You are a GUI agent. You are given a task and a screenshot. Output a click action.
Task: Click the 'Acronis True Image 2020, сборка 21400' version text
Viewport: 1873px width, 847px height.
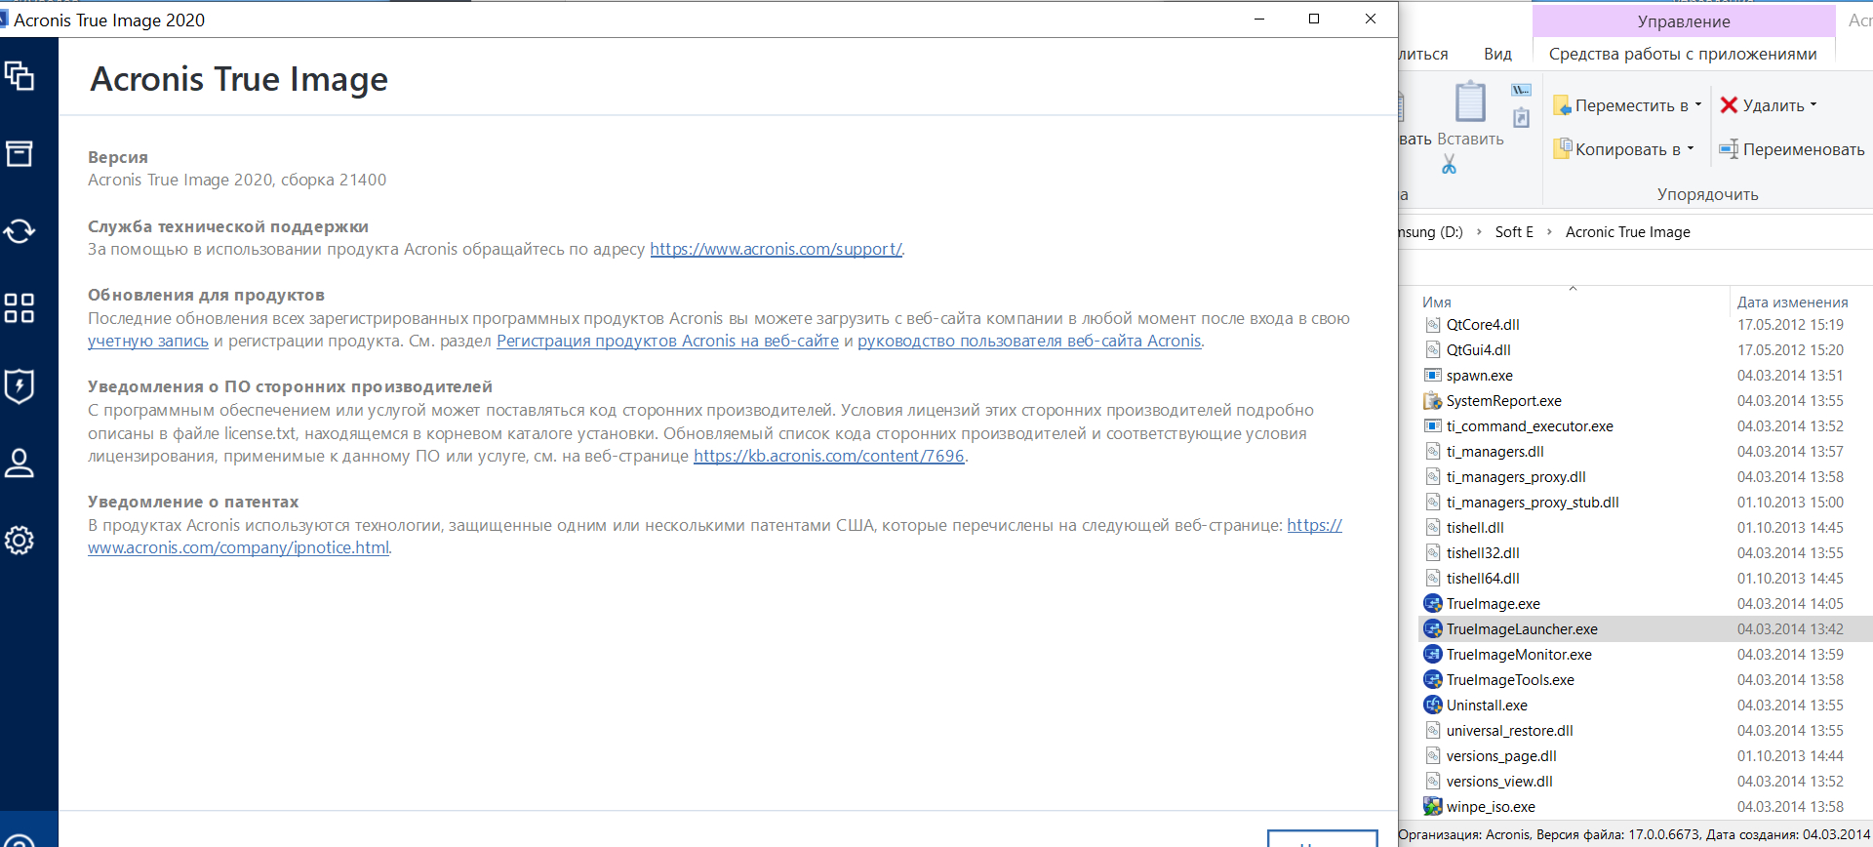[x=237, y=180]
